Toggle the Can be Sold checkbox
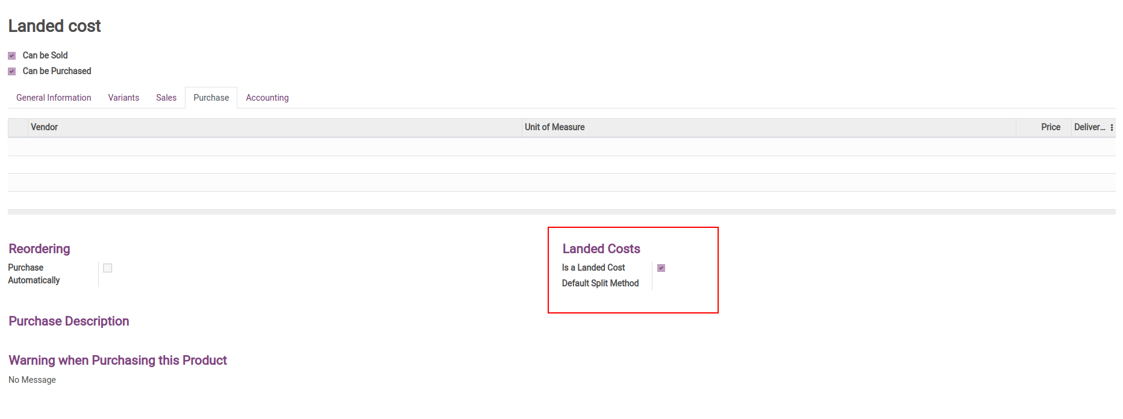 (11, 55)
